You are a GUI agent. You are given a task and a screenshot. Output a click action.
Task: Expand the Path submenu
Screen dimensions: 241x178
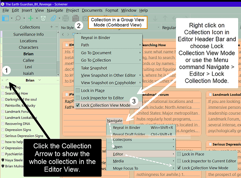[140, 45]
